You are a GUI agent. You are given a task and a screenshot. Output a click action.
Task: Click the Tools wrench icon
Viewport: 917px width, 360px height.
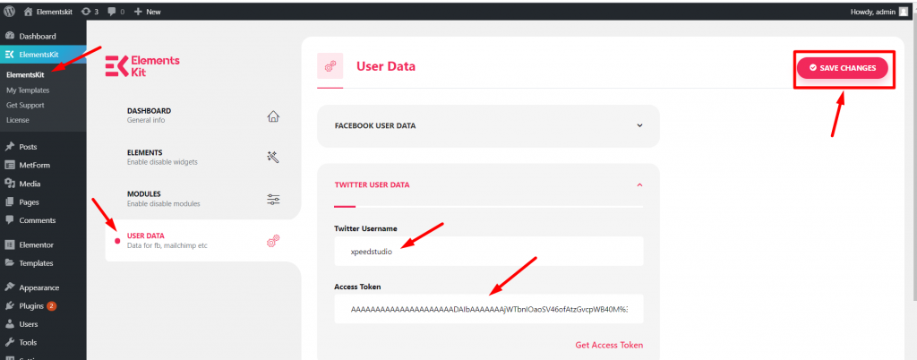click(9, 342)
